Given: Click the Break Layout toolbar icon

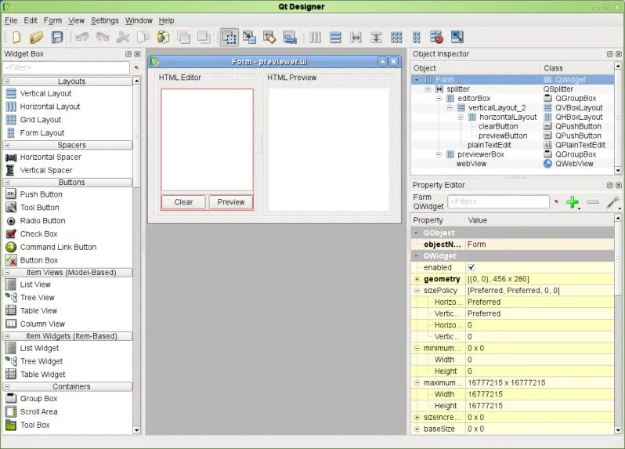Looking at the screenshot, I should [x=437, y=37].
